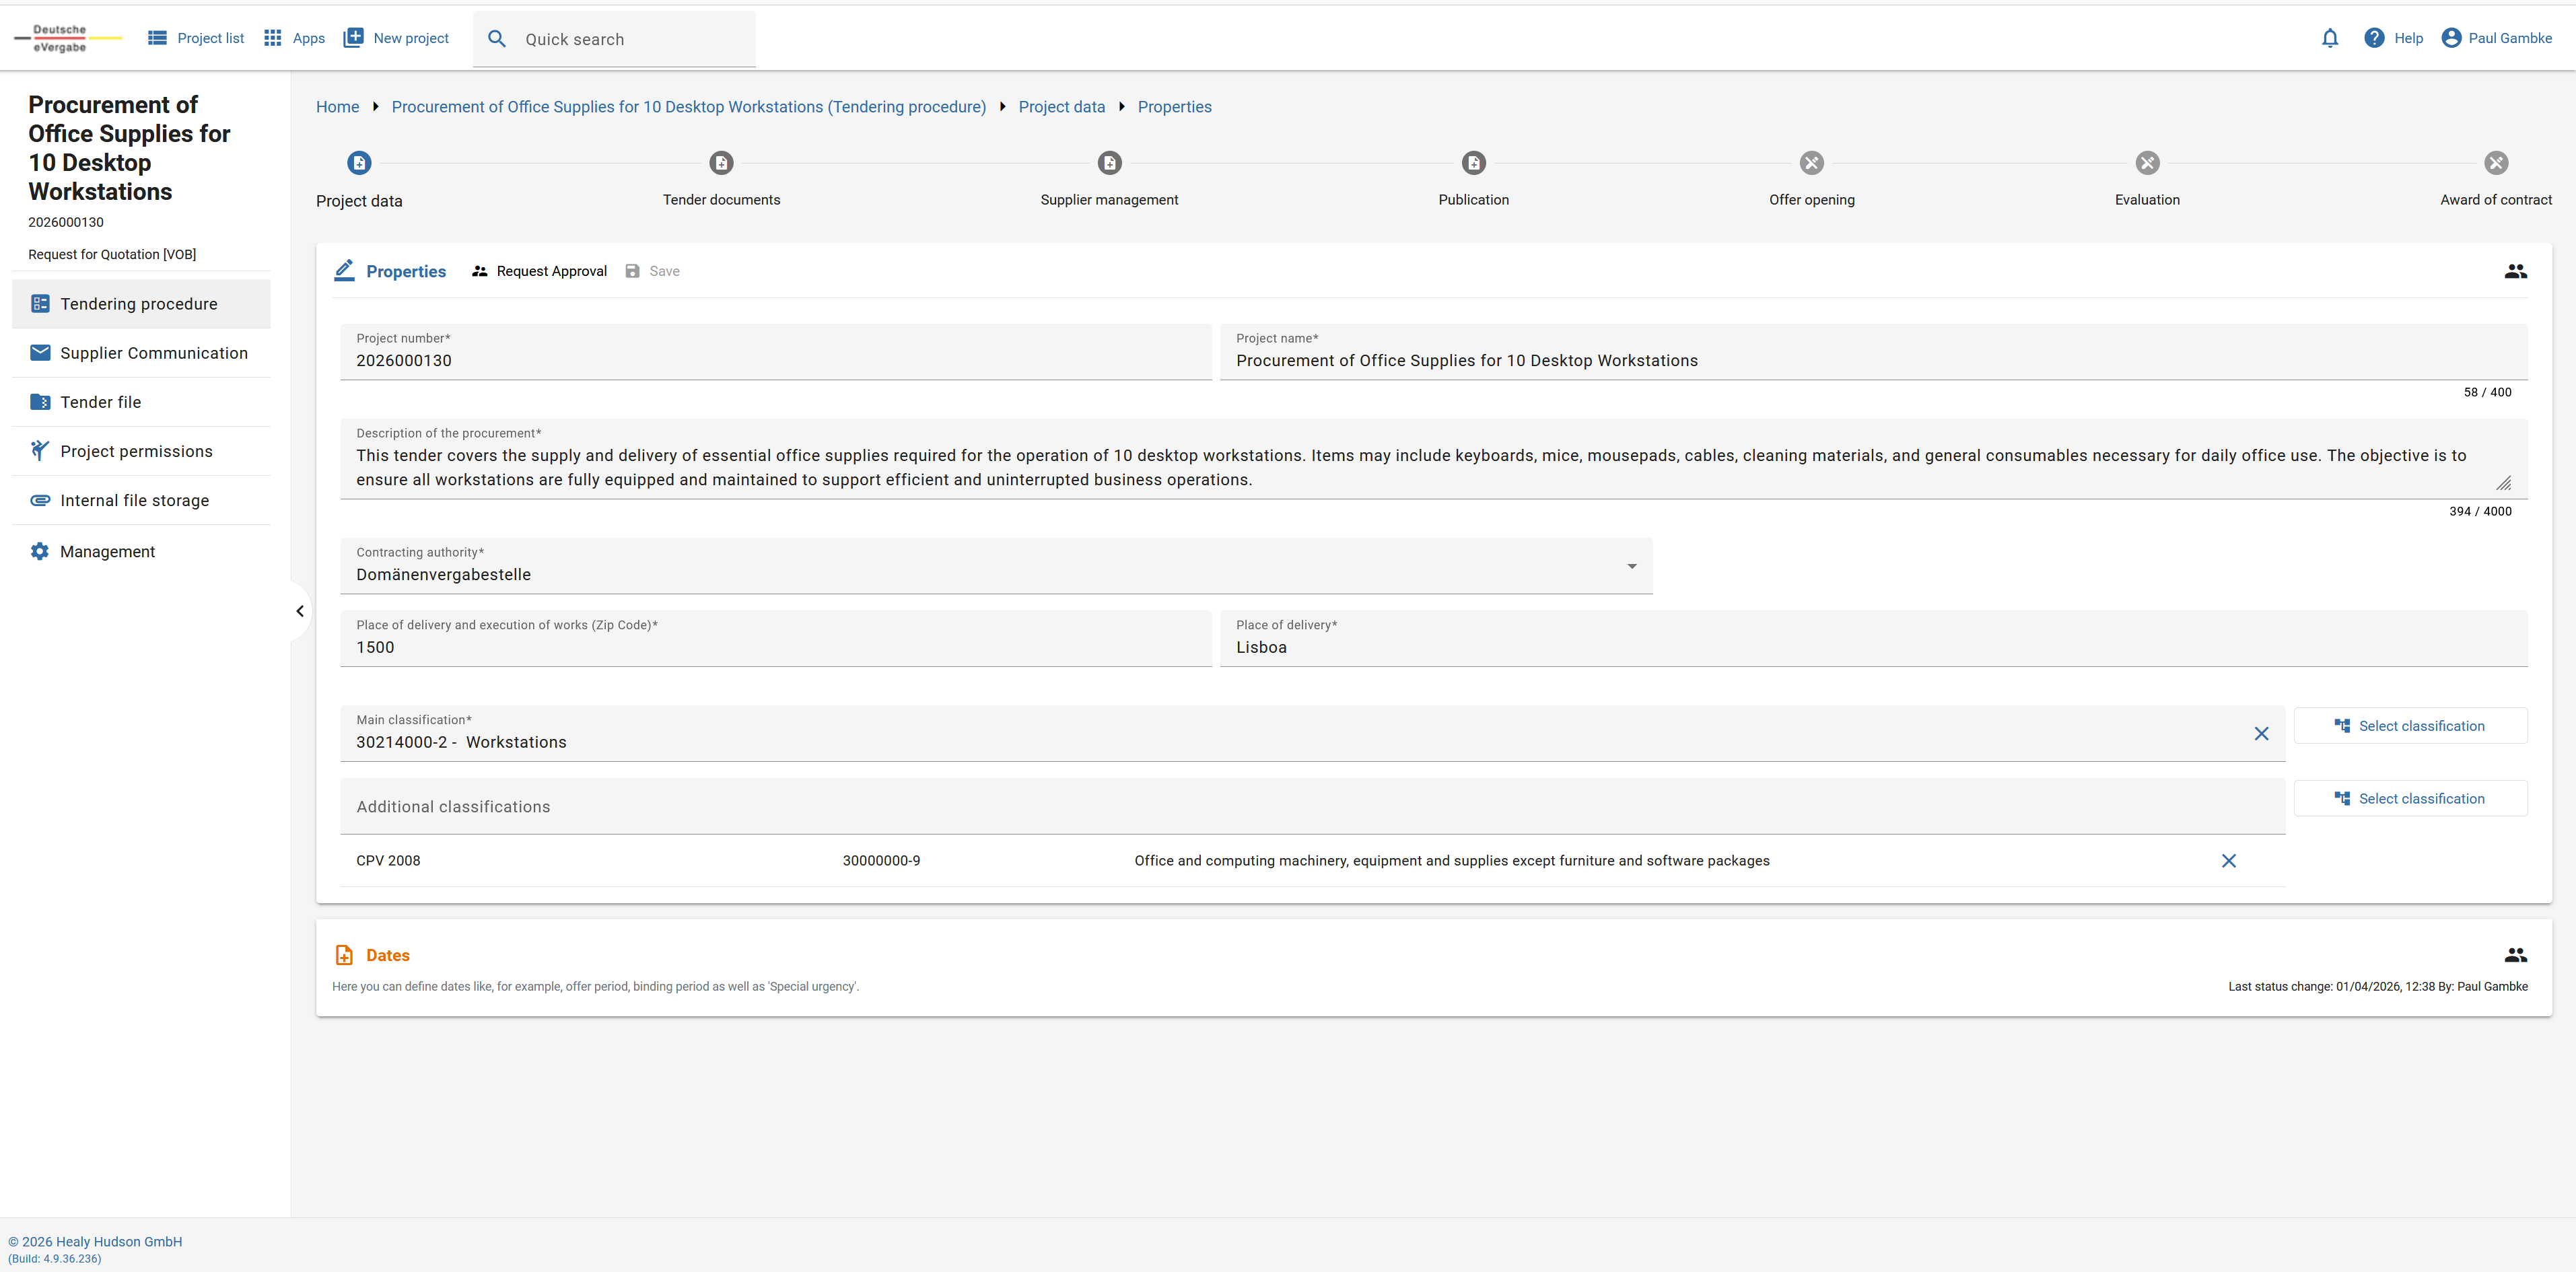
Task: Collapse the left sidebar
Action: click(299, 611)
